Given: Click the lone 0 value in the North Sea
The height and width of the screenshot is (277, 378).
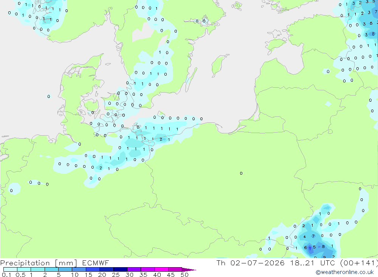Looking at the screenshot, I should coord(49,96).
